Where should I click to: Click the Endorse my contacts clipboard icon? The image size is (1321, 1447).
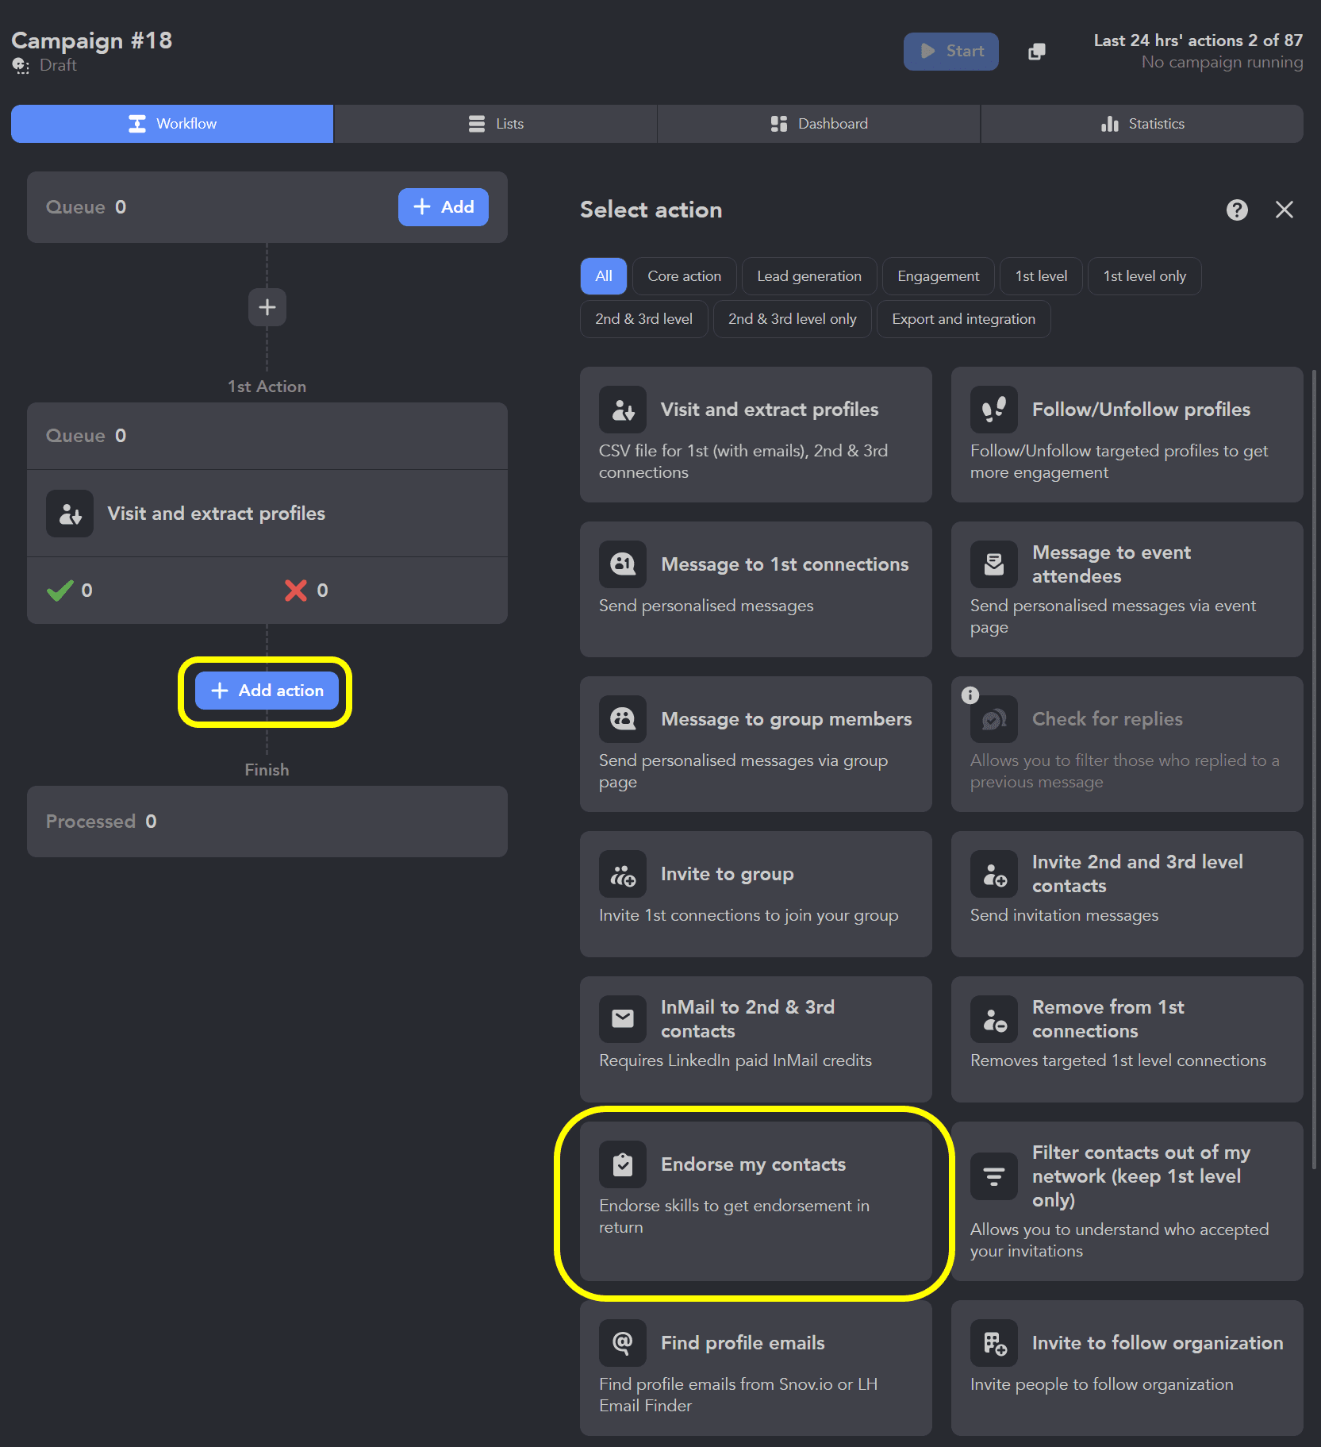point(623,1163)
